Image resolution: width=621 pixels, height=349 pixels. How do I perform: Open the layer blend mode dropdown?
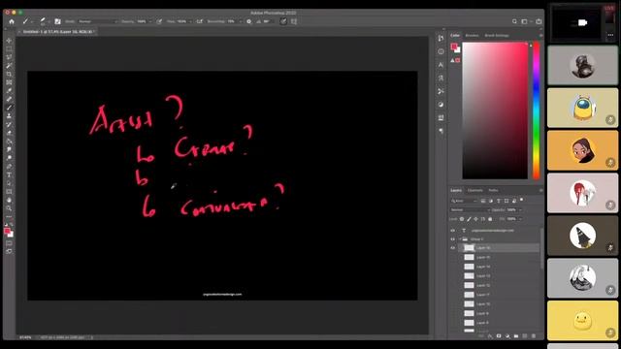pyautogui.click(x=470, y=209)
